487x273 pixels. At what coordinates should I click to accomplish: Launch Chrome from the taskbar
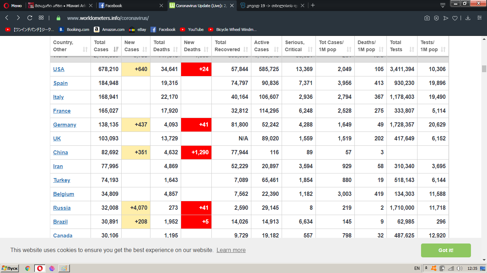pyautogui.click(x=27, y=268)
